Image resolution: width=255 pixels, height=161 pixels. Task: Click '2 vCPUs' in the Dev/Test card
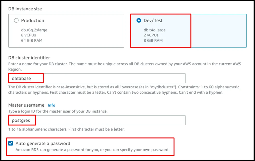click(x=151, y=35)
